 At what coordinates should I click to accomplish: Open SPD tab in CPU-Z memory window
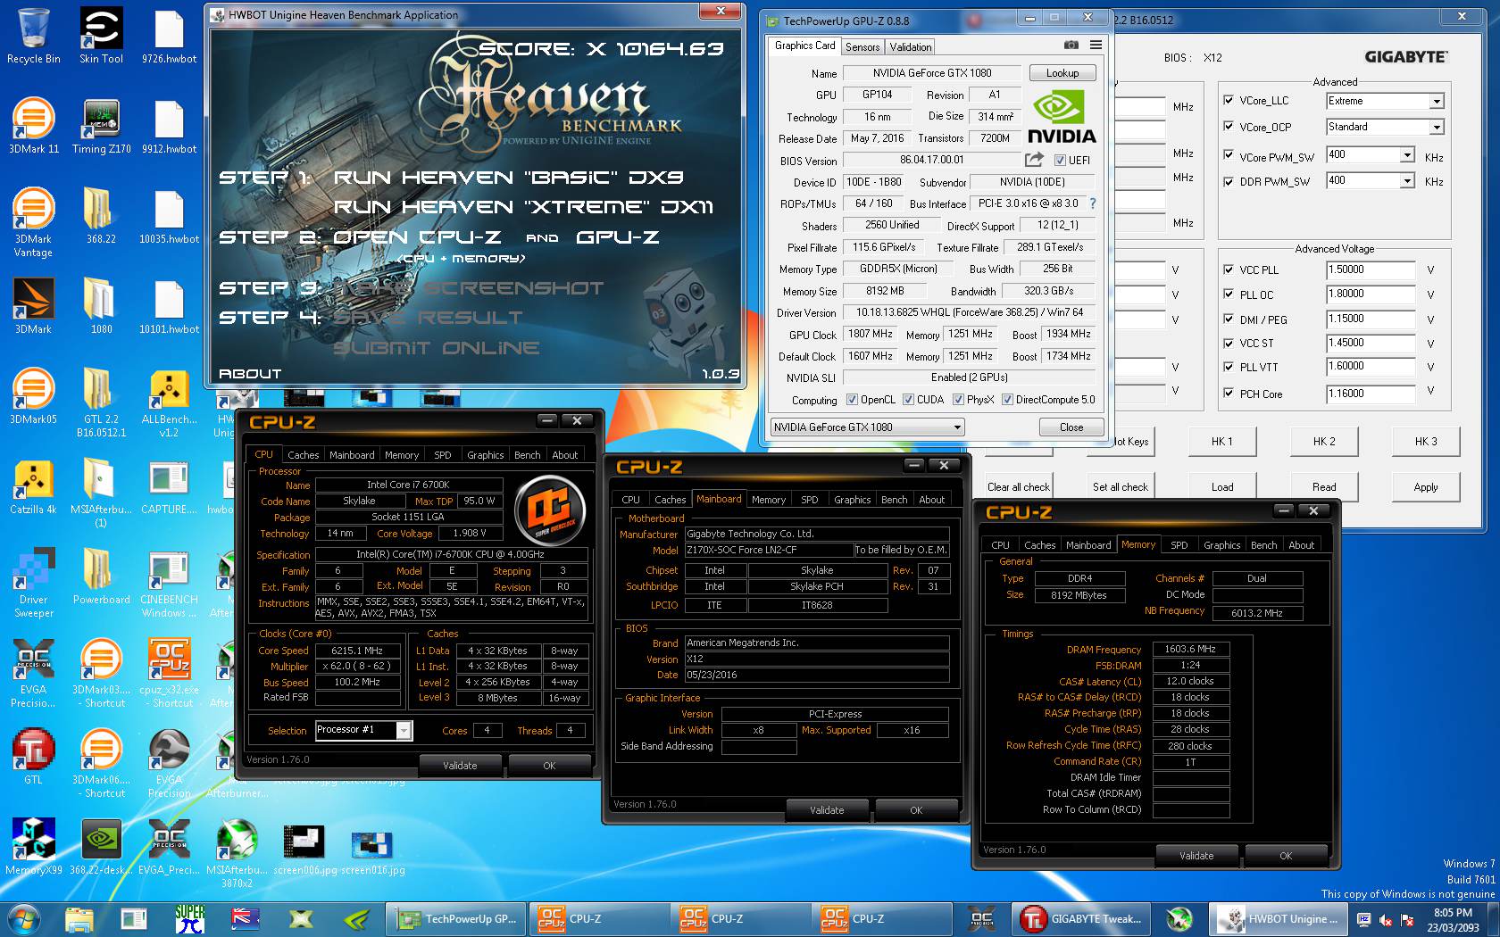[x=1179, y=545]
